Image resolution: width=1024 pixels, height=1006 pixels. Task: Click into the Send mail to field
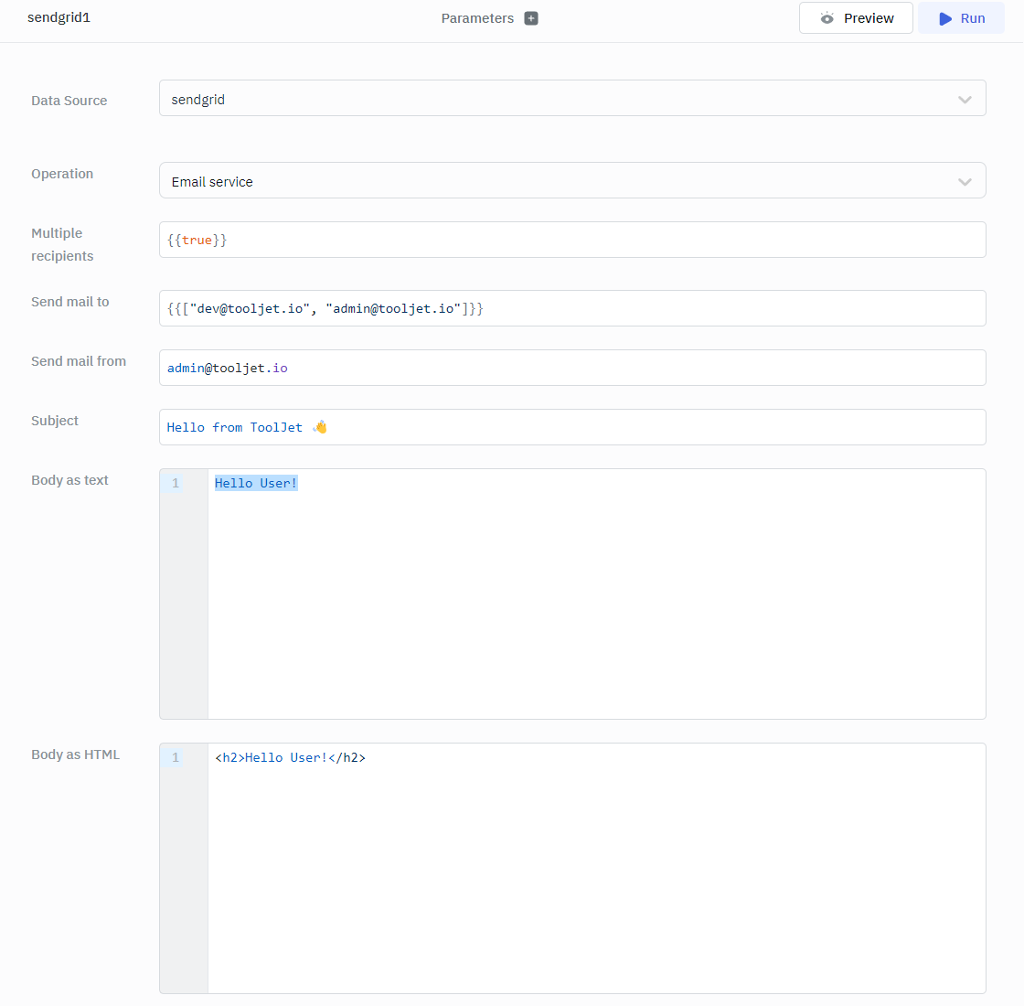pos(572,308)
